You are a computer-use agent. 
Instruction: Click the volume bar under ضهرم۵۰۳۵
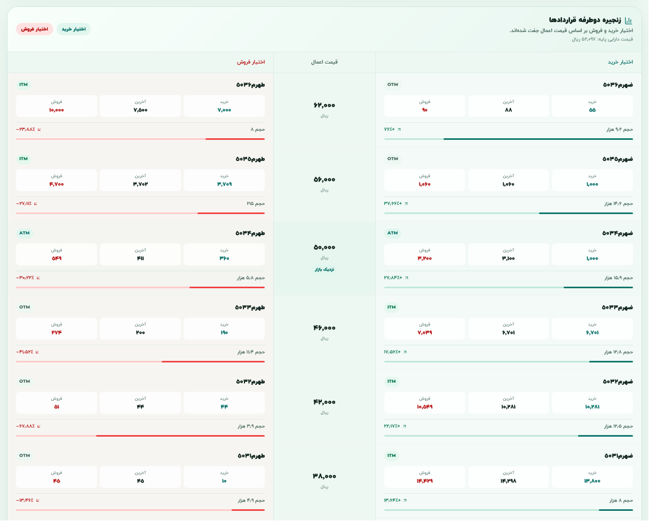509,213
